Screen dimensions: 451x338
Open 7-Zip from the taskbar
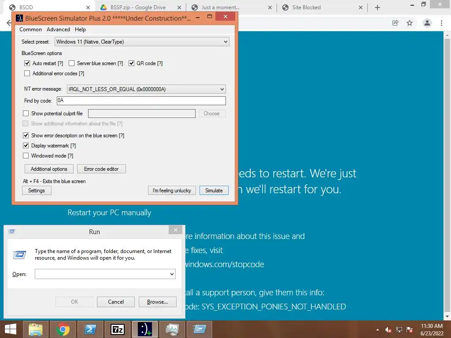pyautogui.click(x=118, y=329)
